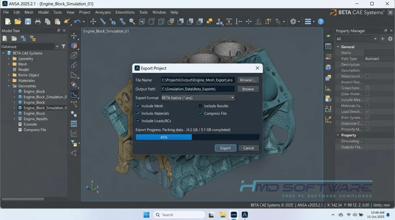
Task: Click the Model Tree horizontal scrollbar
Action: [23, 199]
